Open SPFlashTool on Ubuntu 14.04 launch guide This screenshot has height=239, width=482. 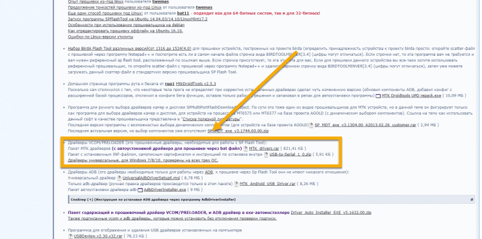pos(138,19)
